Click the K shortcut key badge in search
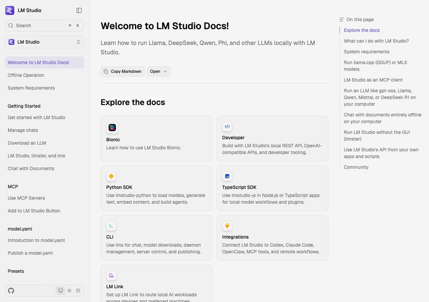 tap(78, 26)
